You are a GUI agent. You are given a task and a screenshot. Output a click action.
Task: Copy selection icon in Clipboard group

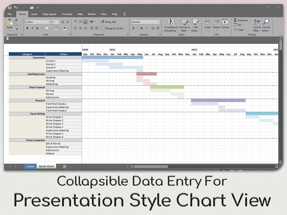[16, 25]
